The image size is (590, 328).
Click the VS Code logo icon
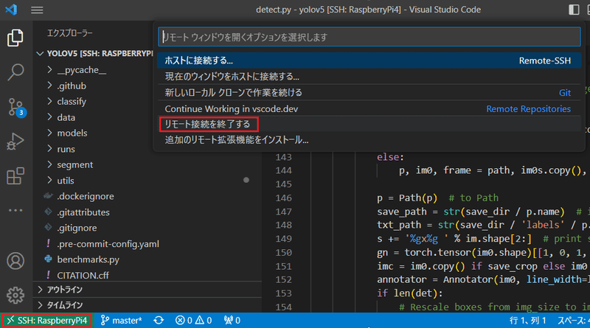[x=11, y=10]
